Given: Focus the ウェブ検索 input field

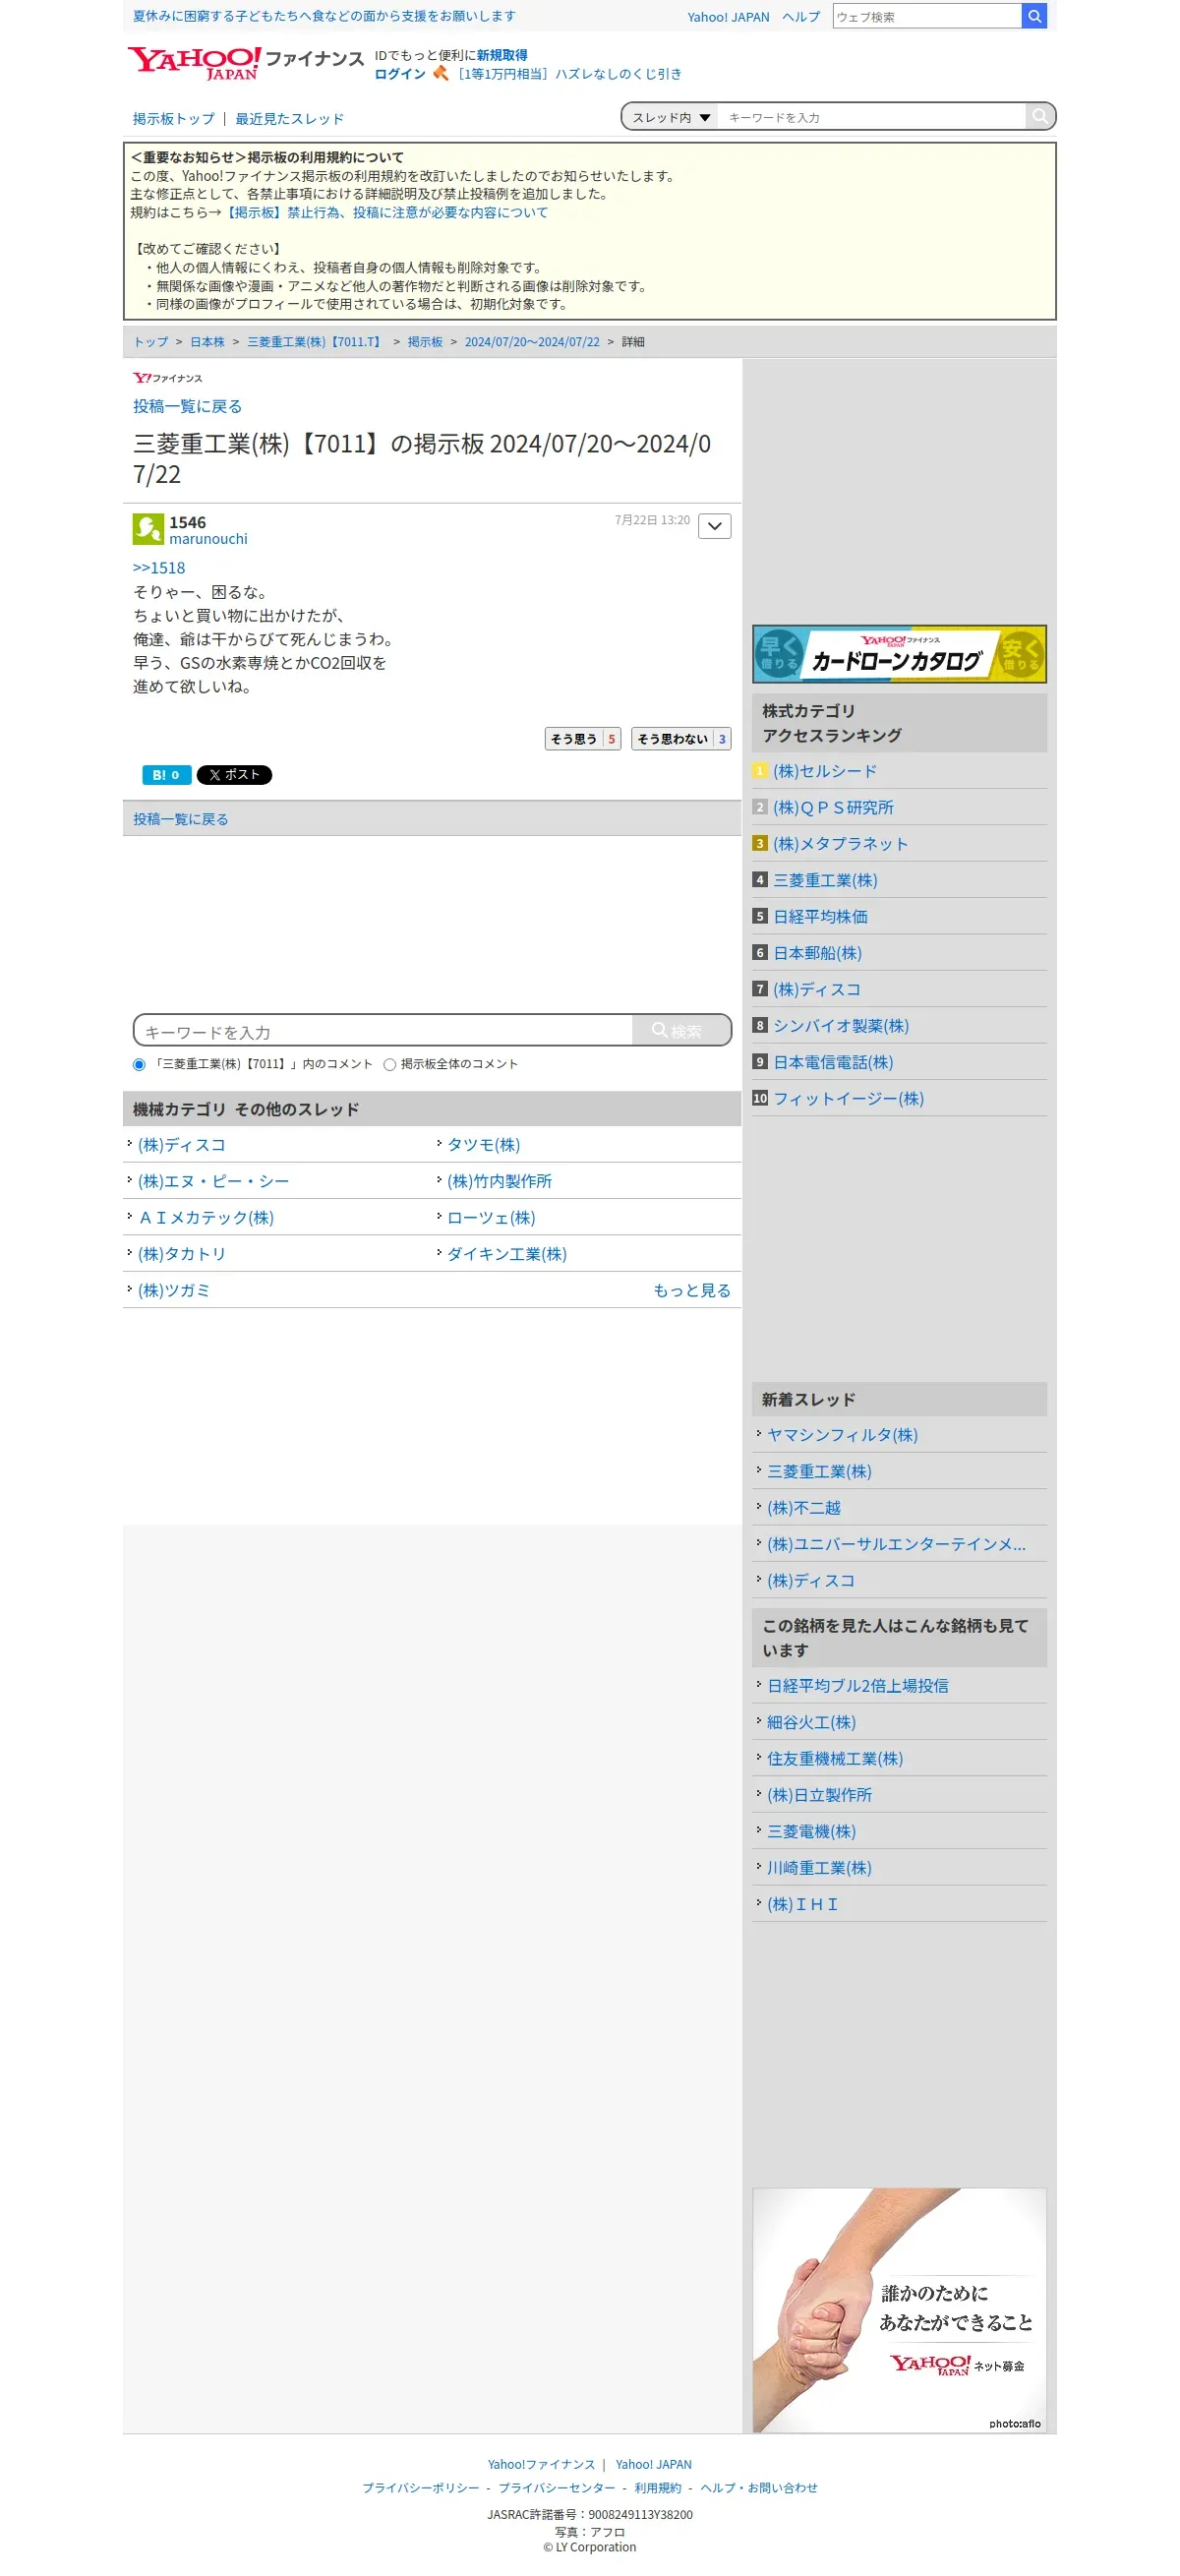Looking at the screenshot, I should [926, 16].
